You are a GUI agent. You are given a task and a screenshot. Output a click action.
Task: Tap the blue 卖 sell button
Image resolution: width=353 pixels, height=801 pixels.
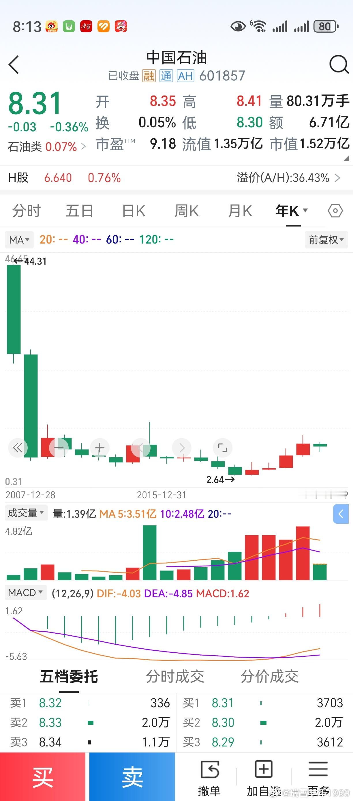click(x=132, y=777)
